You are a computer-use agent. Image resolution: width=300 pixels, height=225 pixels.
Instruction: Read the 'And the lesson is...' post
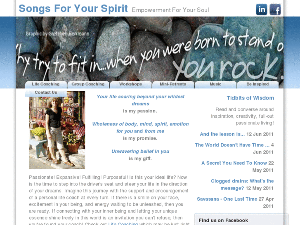click(222, 134)
